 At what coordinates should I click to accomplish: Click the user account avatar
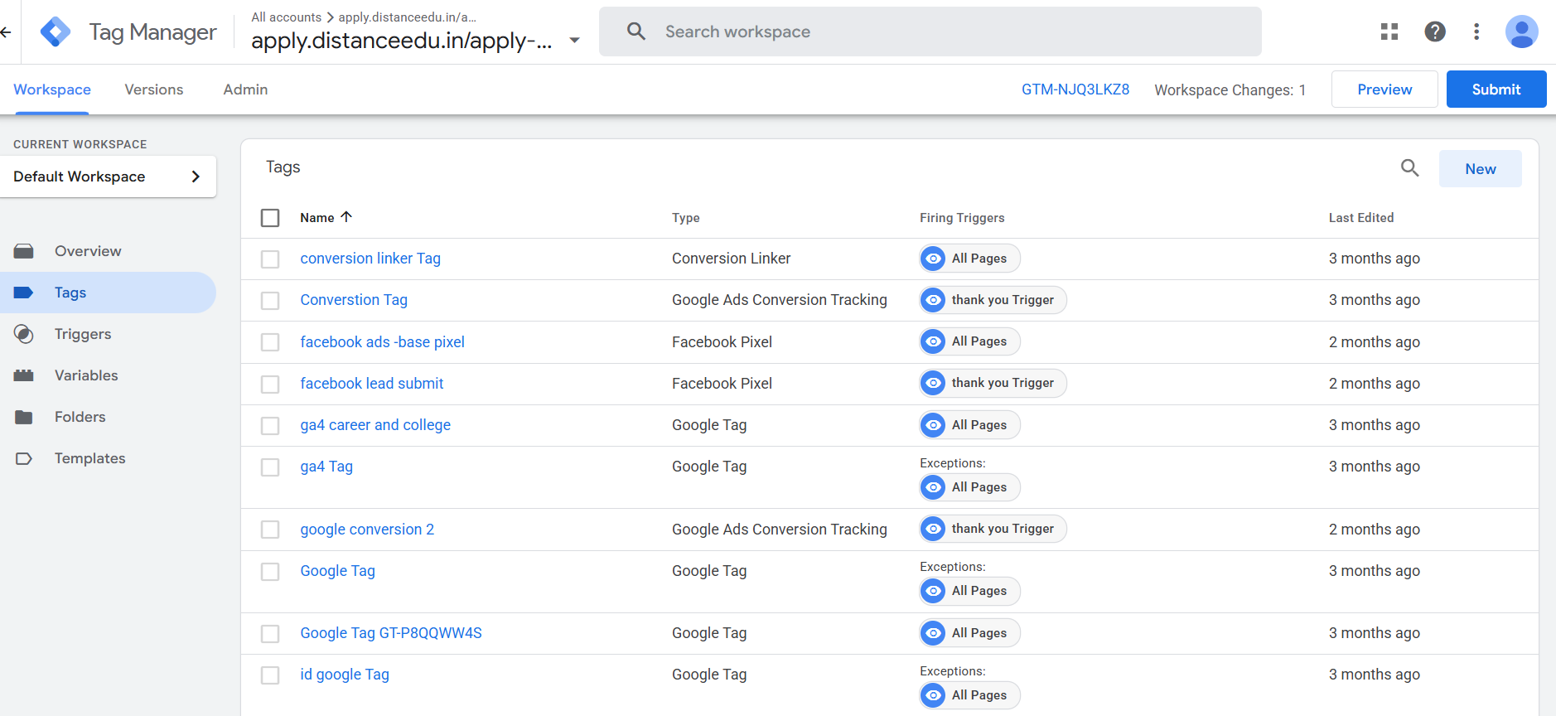tap(1521, 31)
